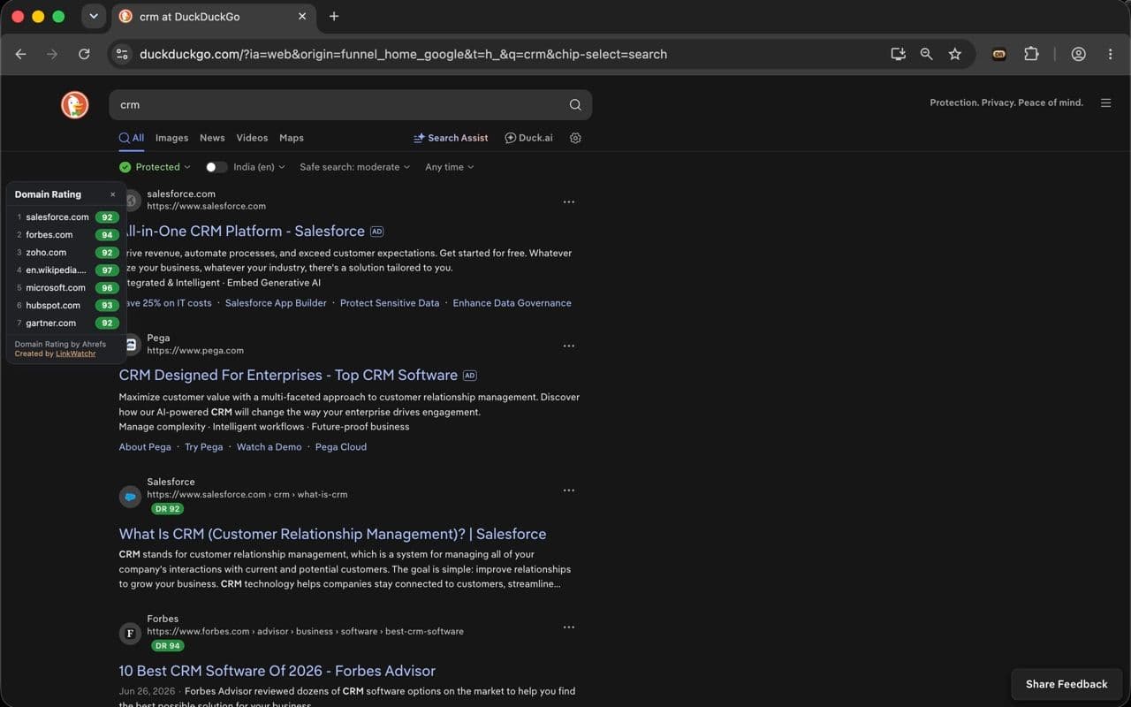Image resolution: width=1131 pixels, height=707 pixels.
Task: Open the Any time filter dropdown
Action: pyautogui.click(x=450, y=167)
